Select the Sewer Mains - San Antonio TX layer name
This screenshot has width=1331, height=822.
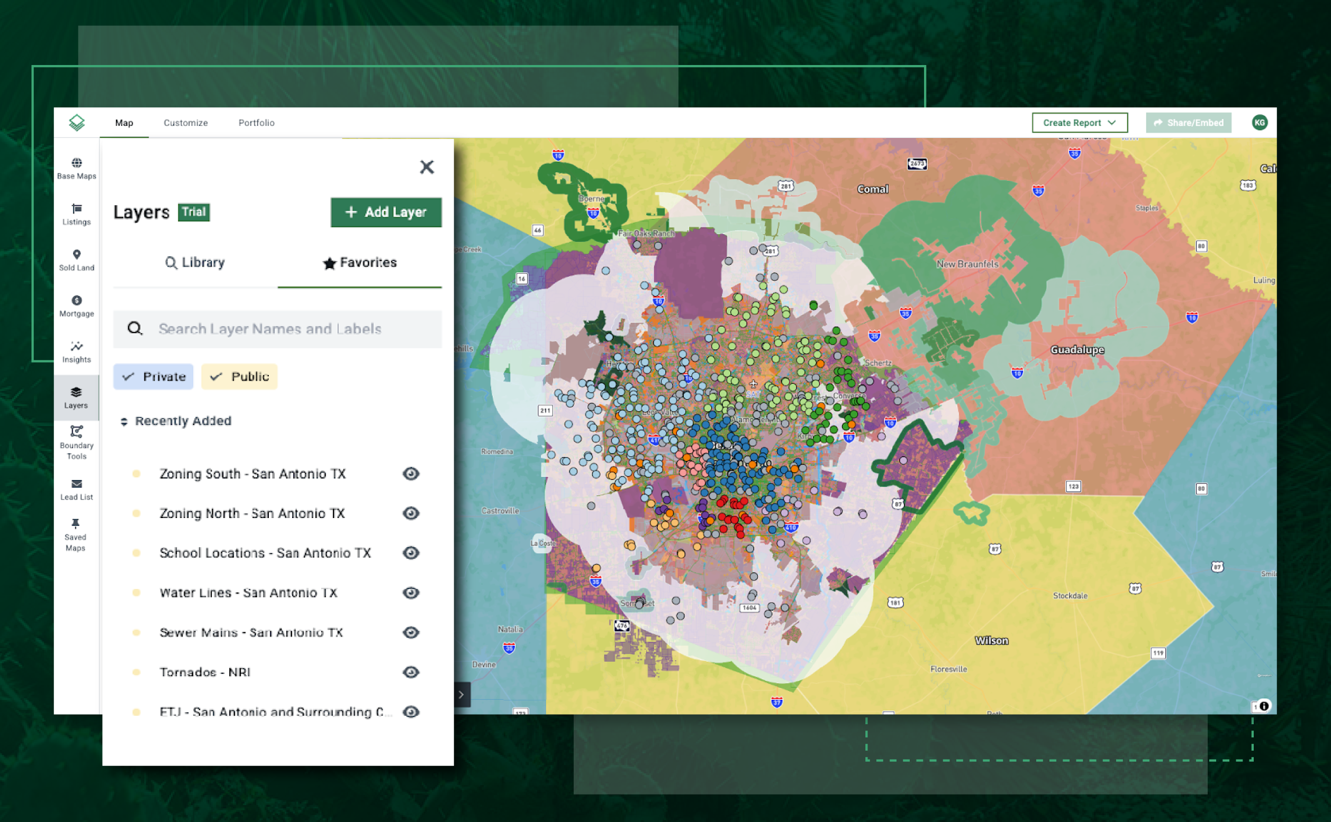click(251, 632)
